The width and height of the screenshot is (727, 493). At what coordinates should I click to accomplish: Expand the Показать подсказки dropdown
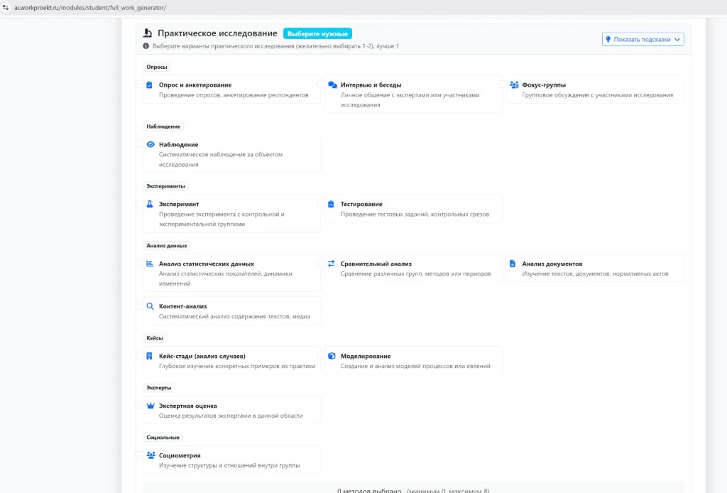[643, 39]
